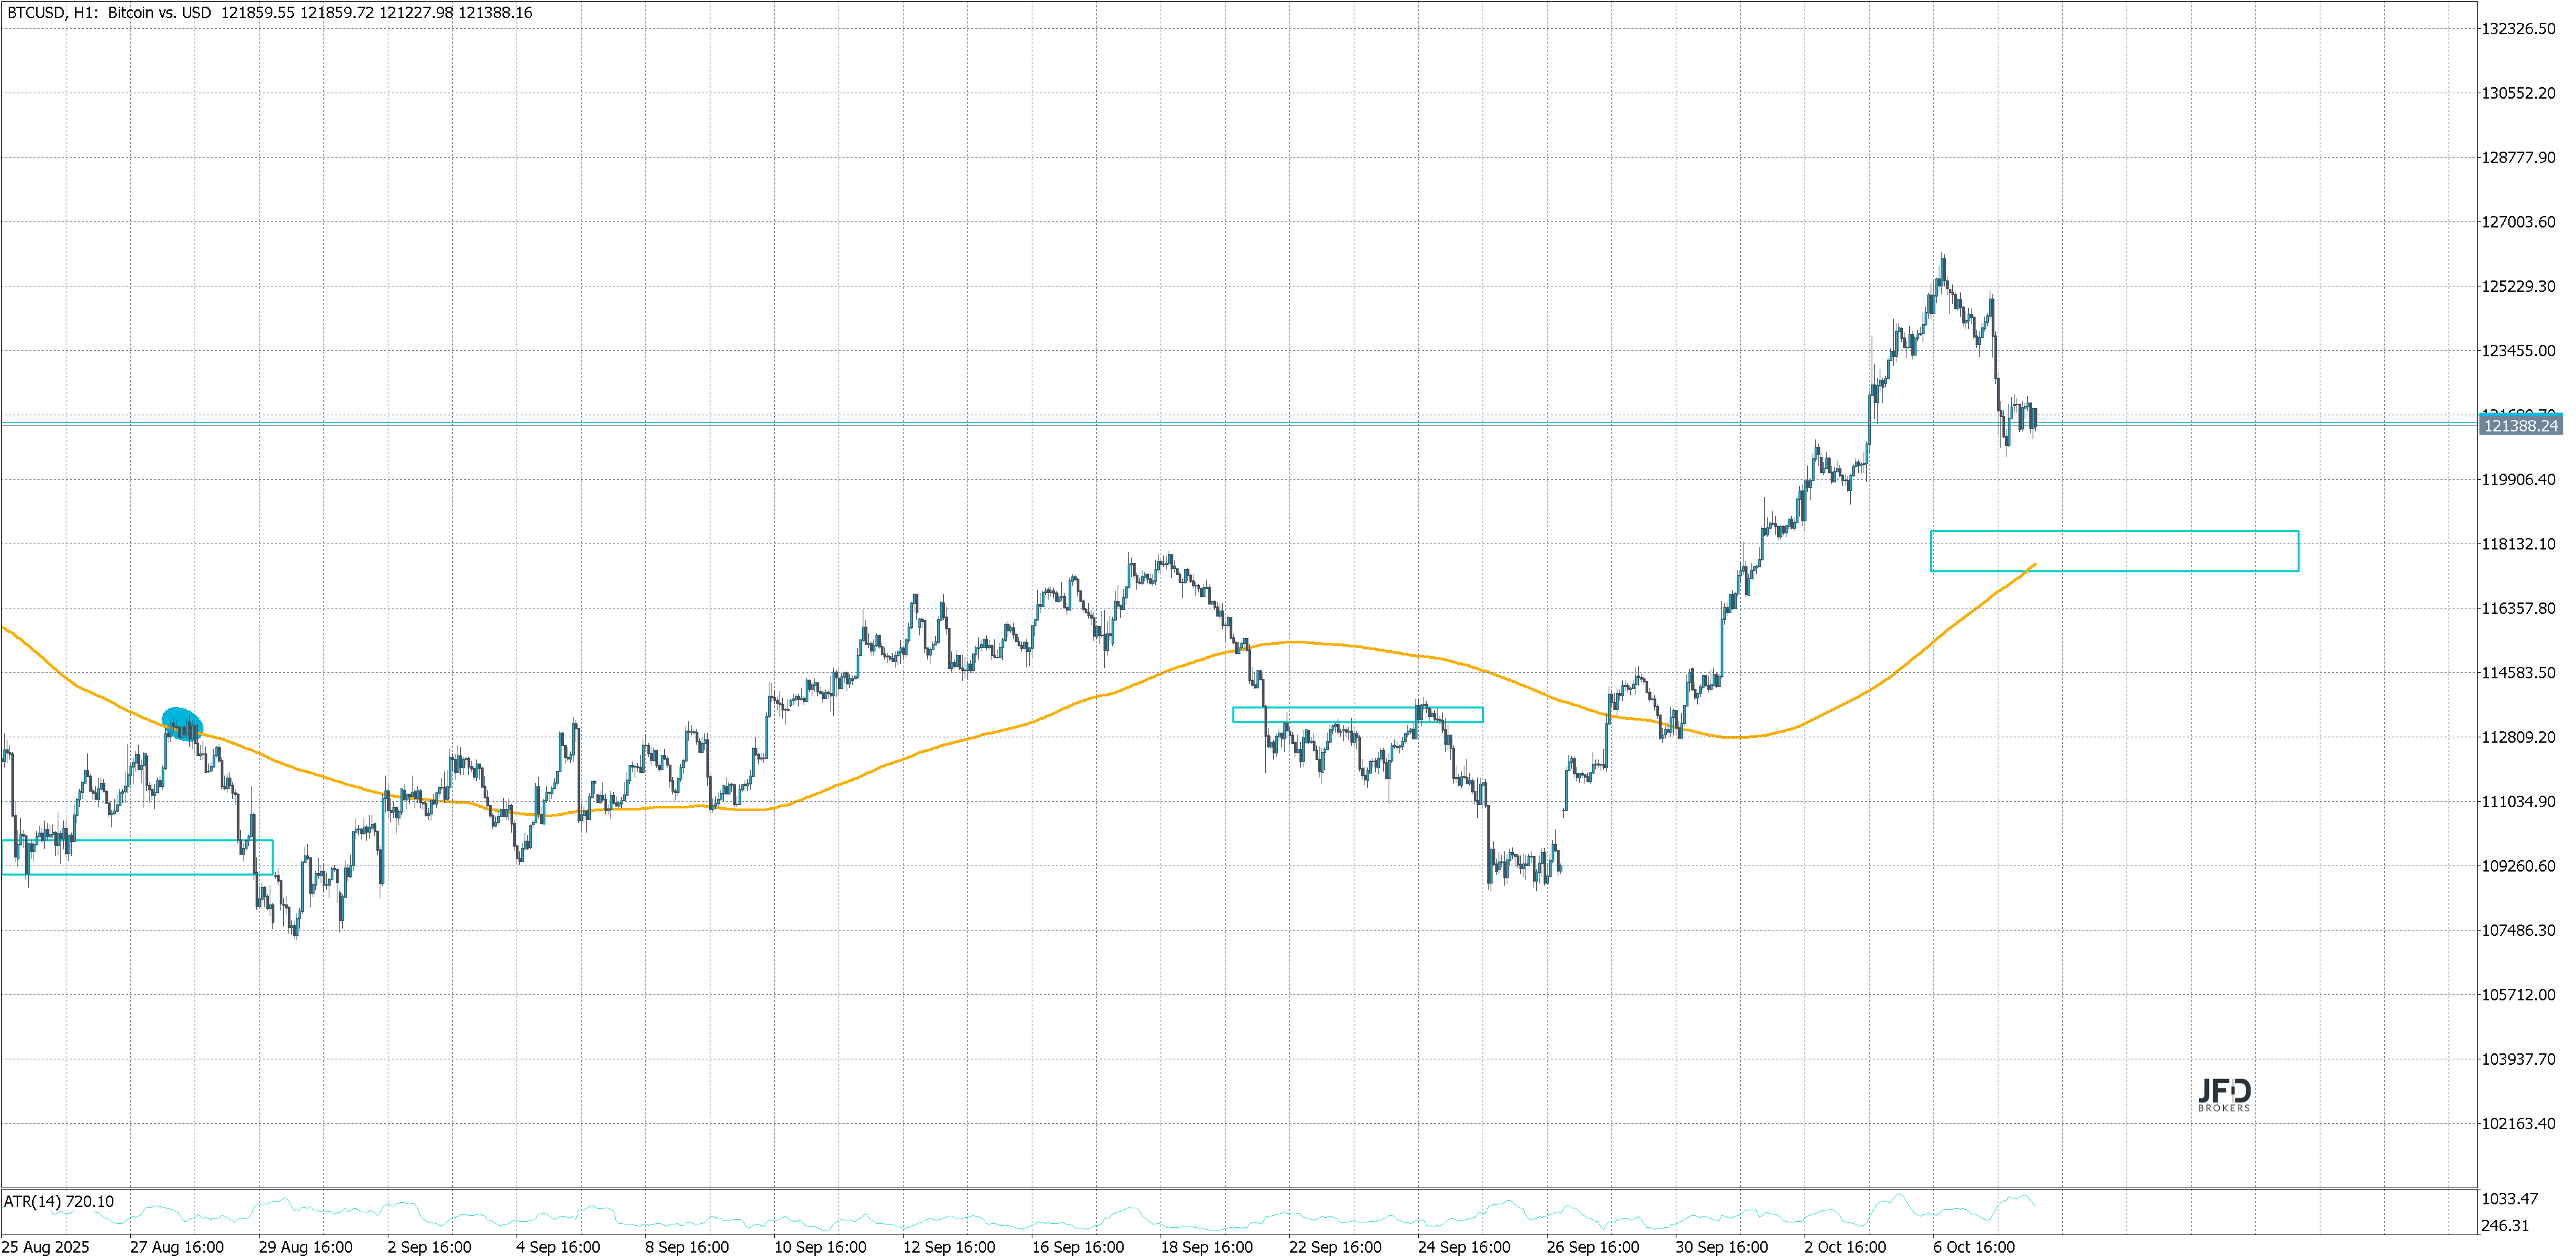Select the narrow cyan rectangle around 22 Sep
The width and height of the screenshot is (2576, 1260).
(x=1357, y=714)
